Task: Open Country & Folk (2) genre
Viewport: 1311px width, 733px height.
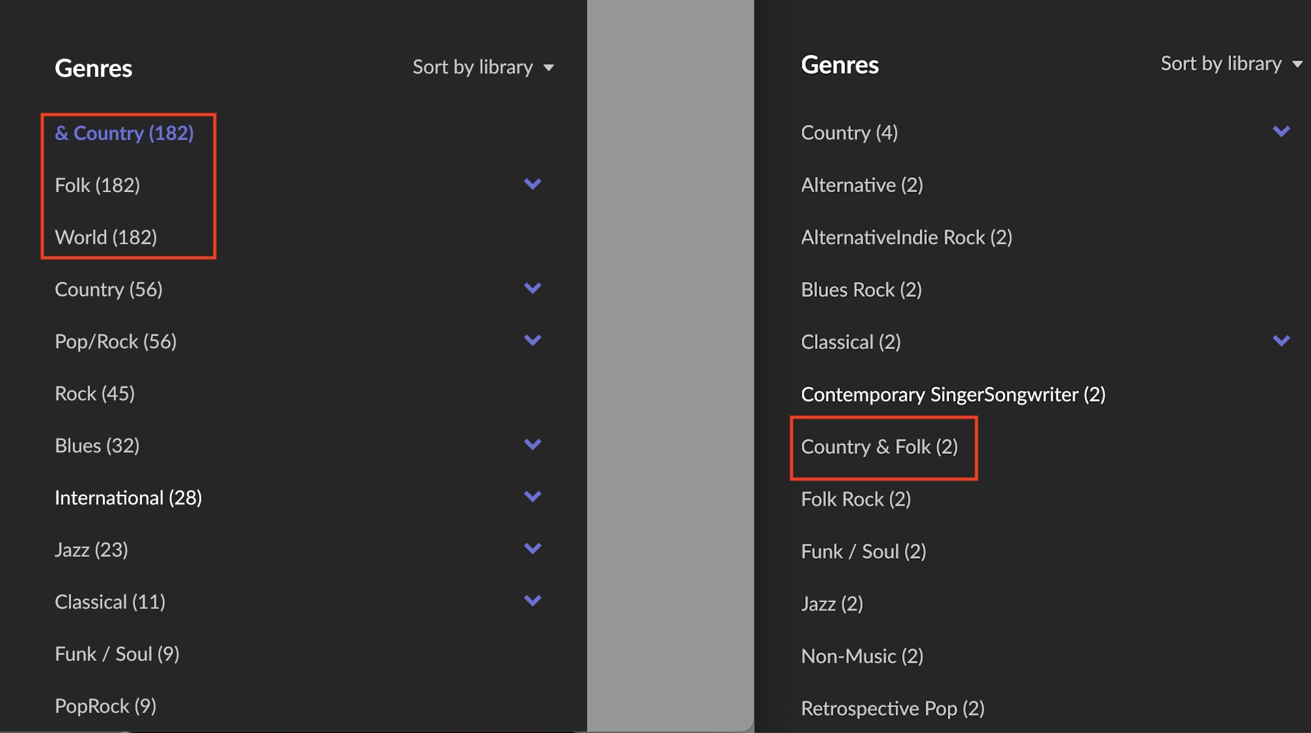Action: pyautogui.click(x=879, y=447)
